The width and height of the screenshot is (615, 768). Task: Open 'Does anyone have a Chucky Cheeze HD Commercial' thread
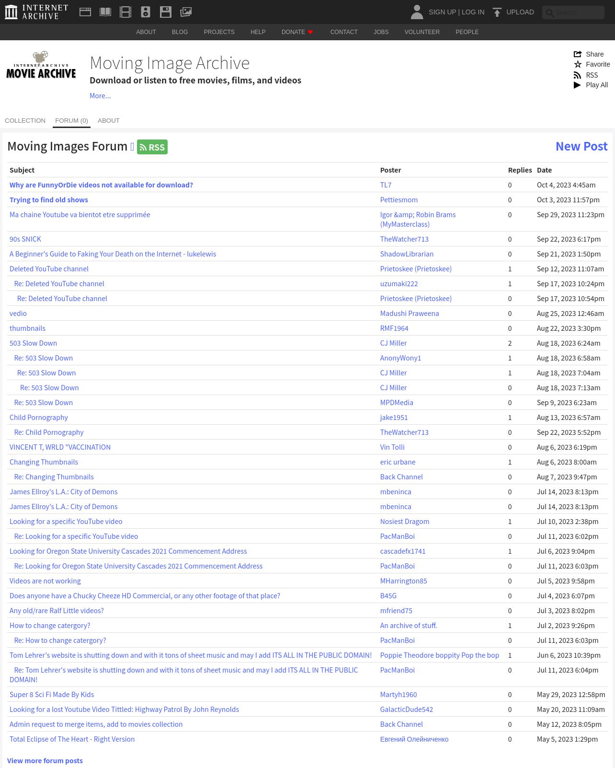pos(145,596)
